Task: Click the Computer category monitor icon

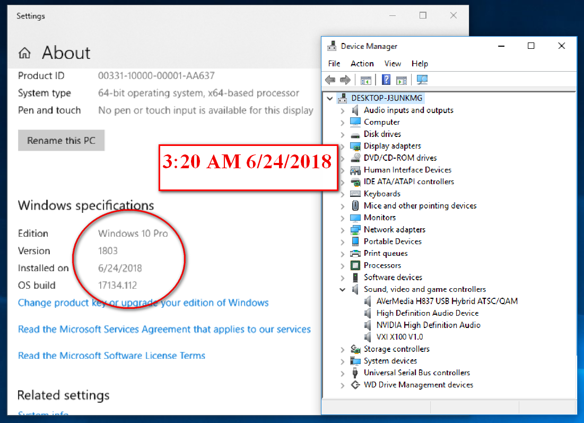Action: click(x=355, y=122)
